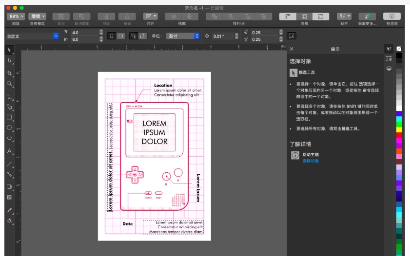Select the Text tool (letter A)
This screenshot has height=256, width=410.
point(9,151)
